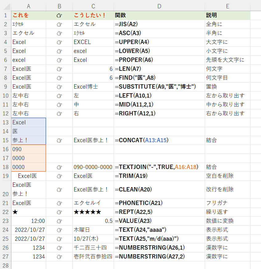Select the cell with =NUMBERSTRING(A27,2)
Viewport: 261px width, 269px height.
(x=159, y=257)
